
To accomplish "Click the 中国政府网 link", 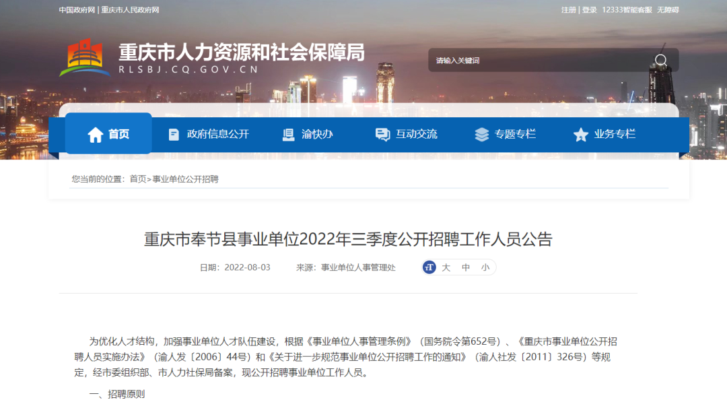I will tap(77, 9).
